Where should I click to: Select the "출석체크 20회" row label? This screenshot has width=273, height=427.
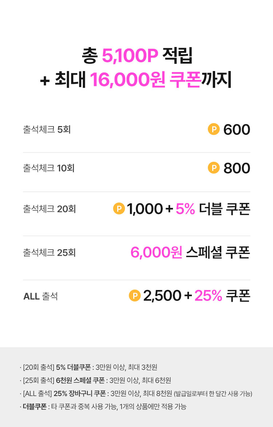(x=49, y=209)
